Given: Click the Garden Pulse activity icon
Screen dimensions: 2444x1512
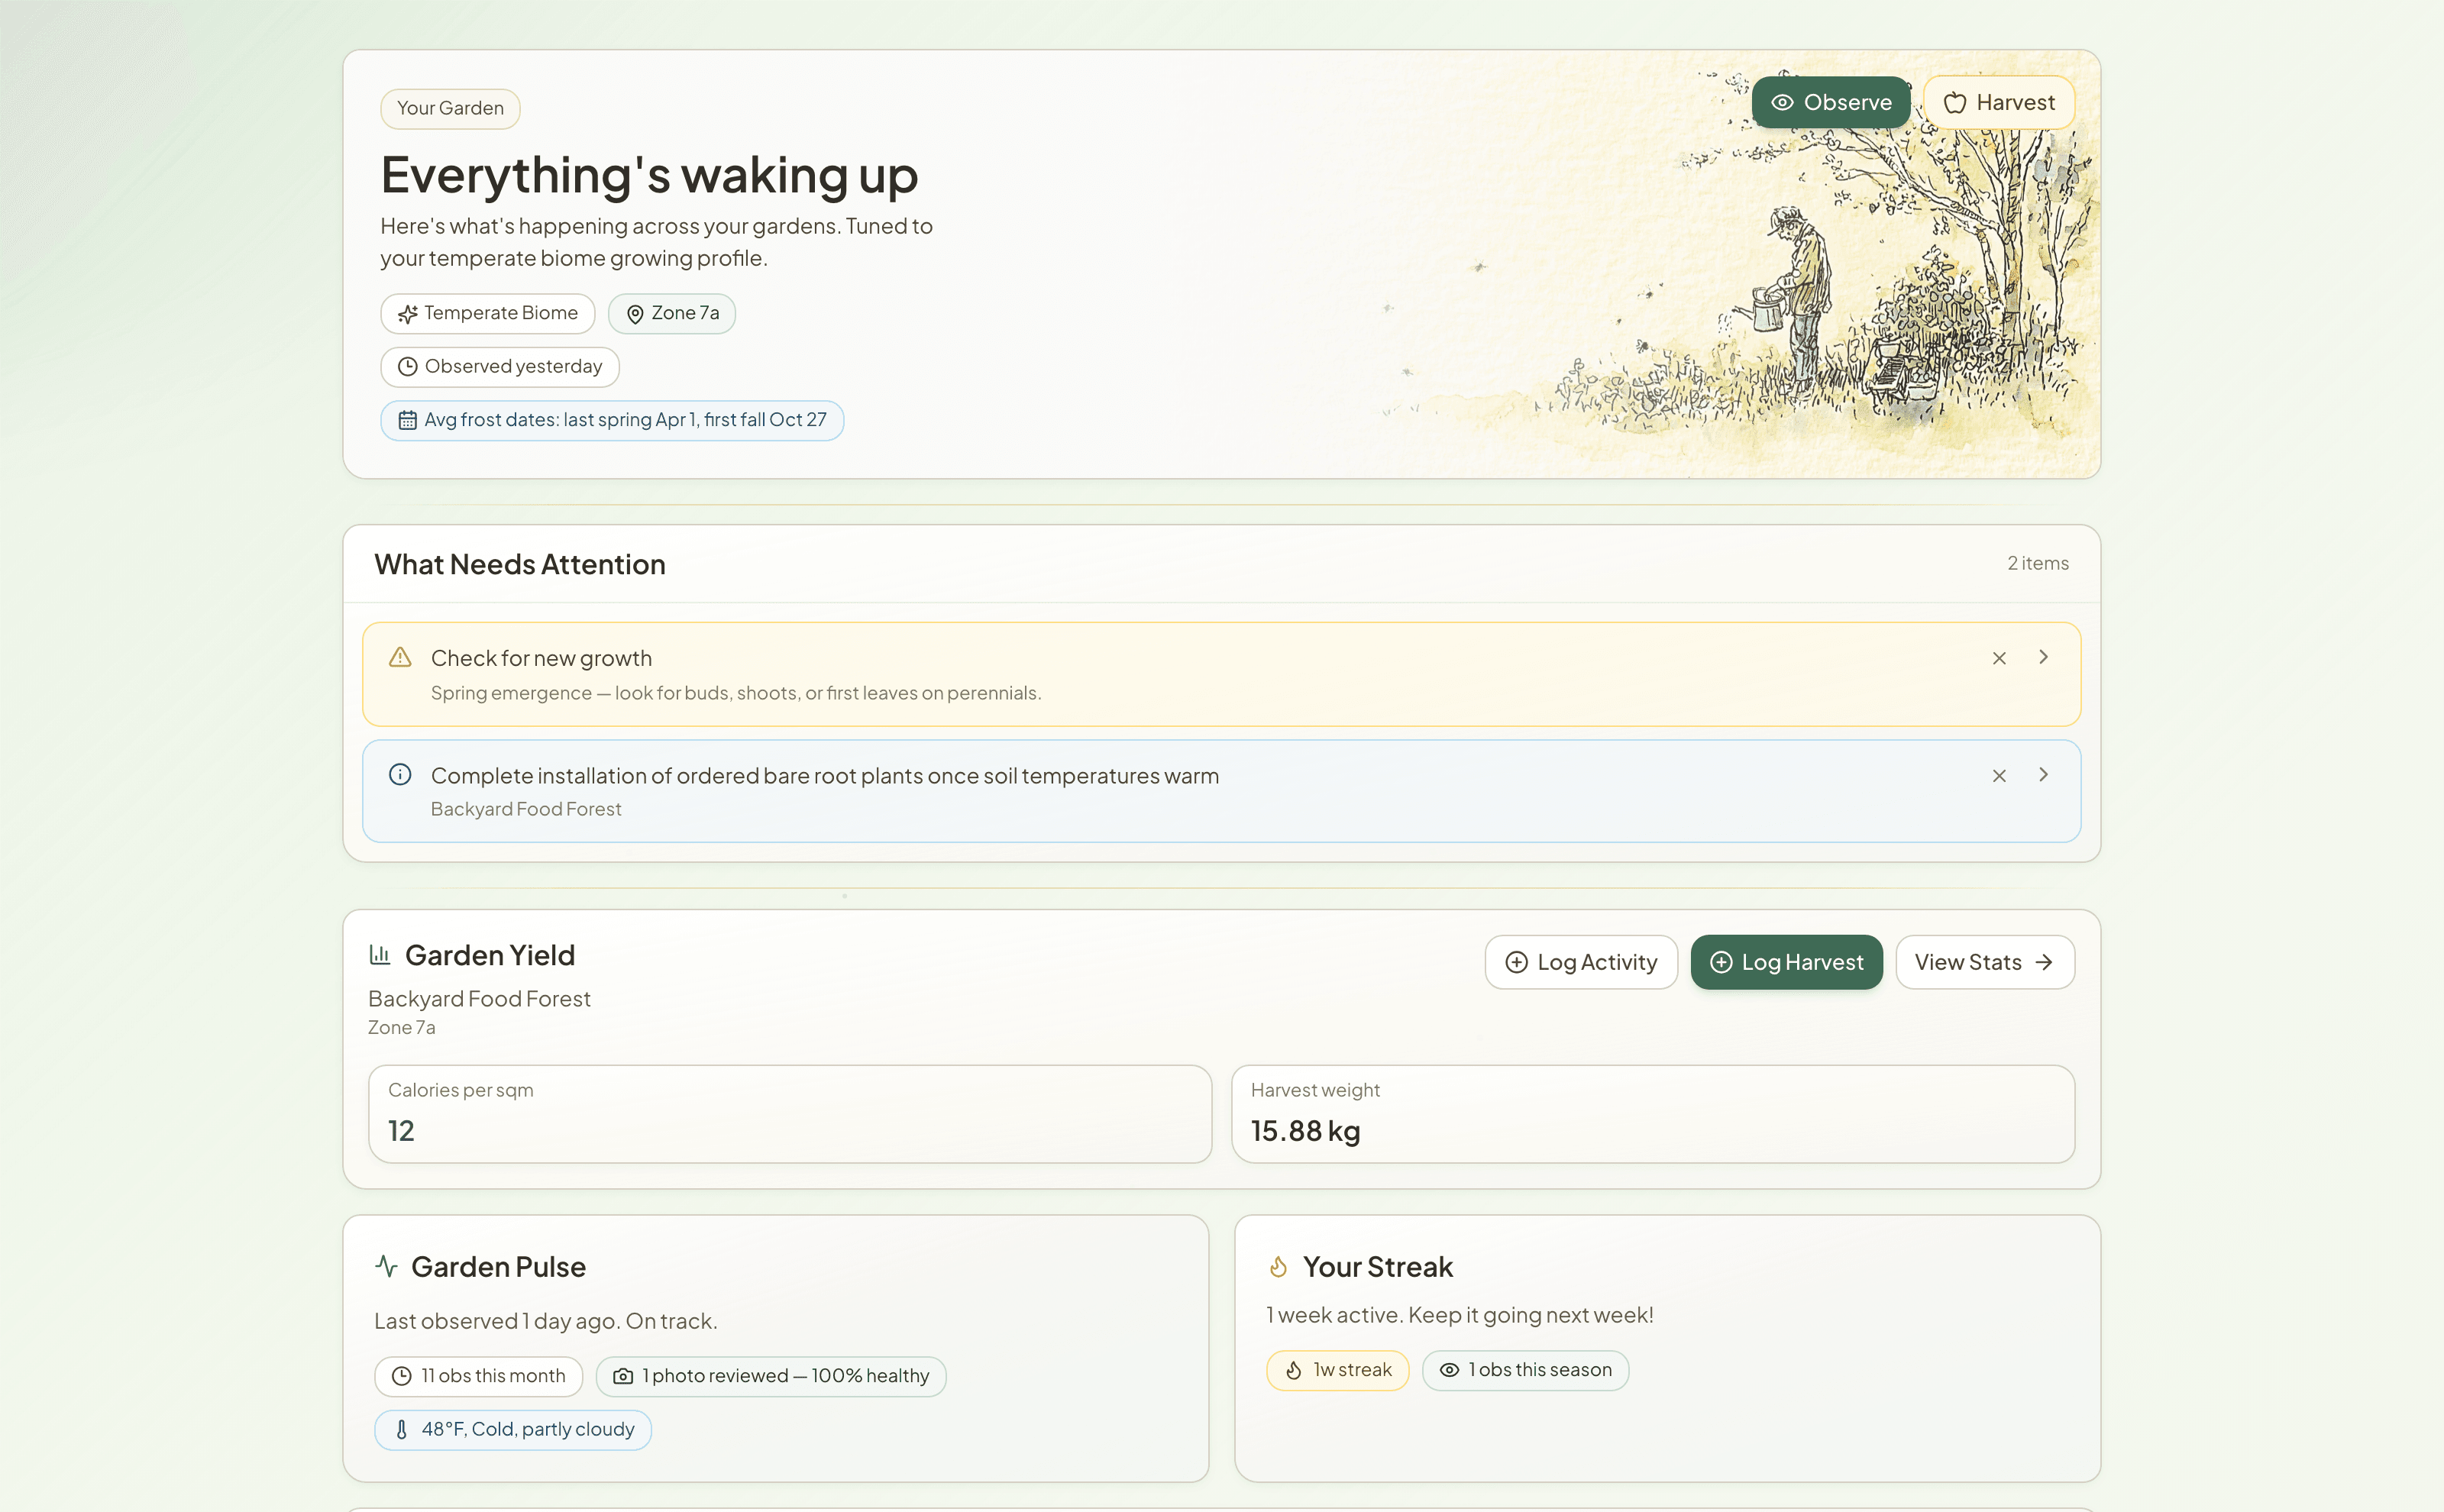Looking at the screenshot, I should 386,1266.
